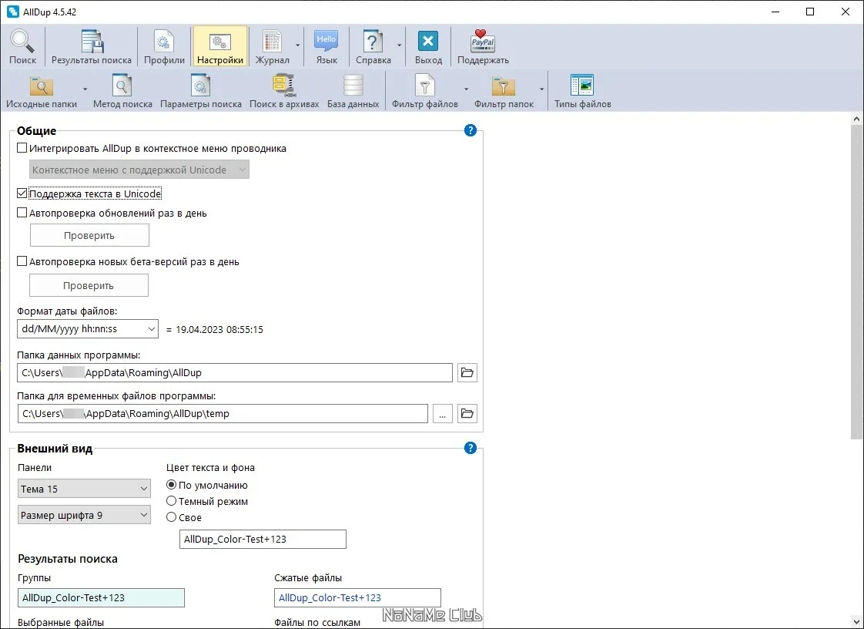Open Поиск в архивах settings
This screenshot has width=864, height=629.
[284, 91]
